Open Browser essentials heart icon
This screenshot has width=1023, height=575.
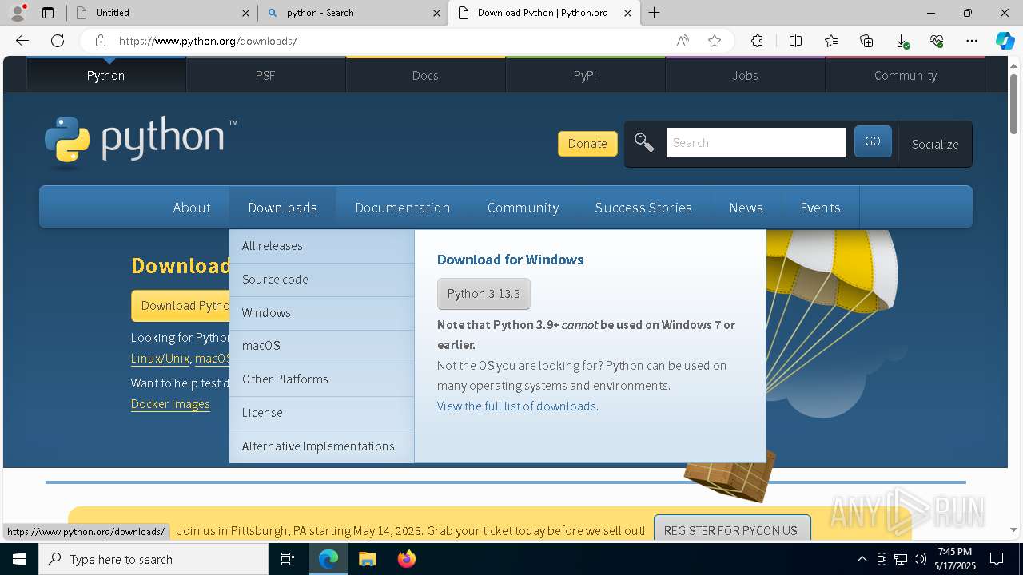coord(937,41)
